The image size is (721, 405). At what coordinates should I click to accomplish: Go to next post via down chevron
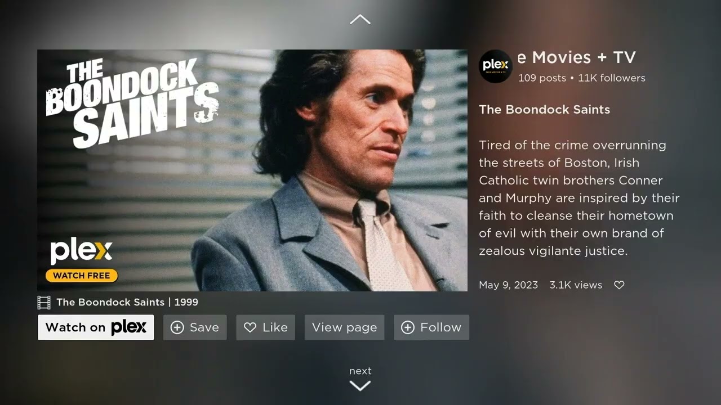click(360, 386)
